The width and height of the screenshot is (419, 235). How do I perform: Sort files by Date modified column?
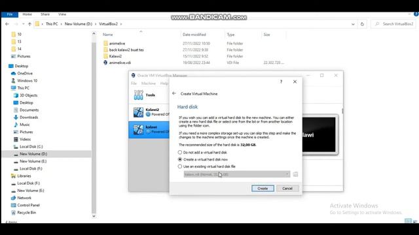(x=194, y=35)
